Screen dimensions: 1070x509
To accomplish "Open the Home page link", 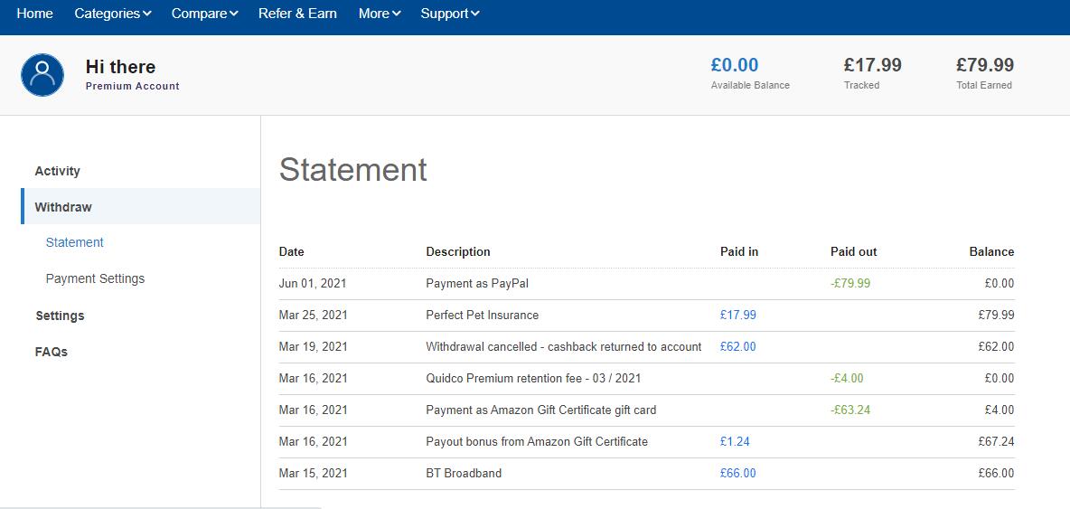I will pos(34,14).
